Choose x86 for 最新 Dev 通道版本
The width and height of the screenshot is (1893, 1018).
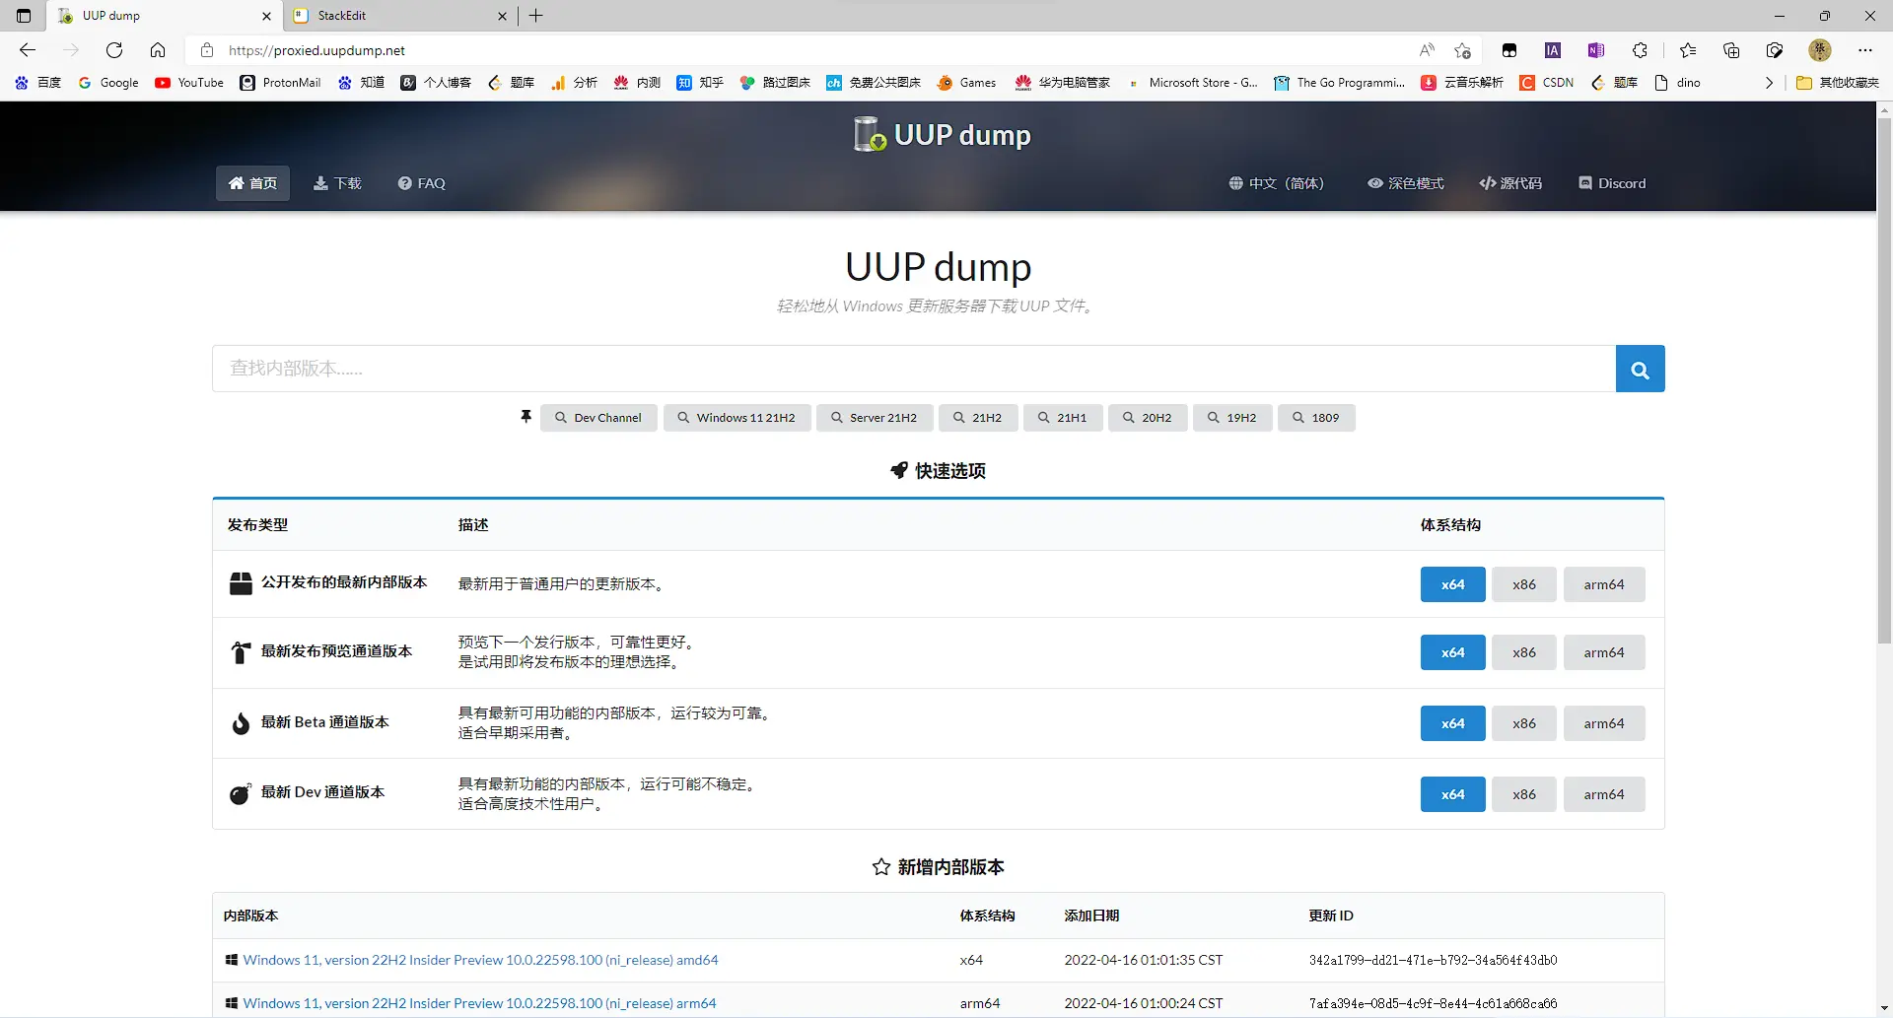click(1524, 794)
